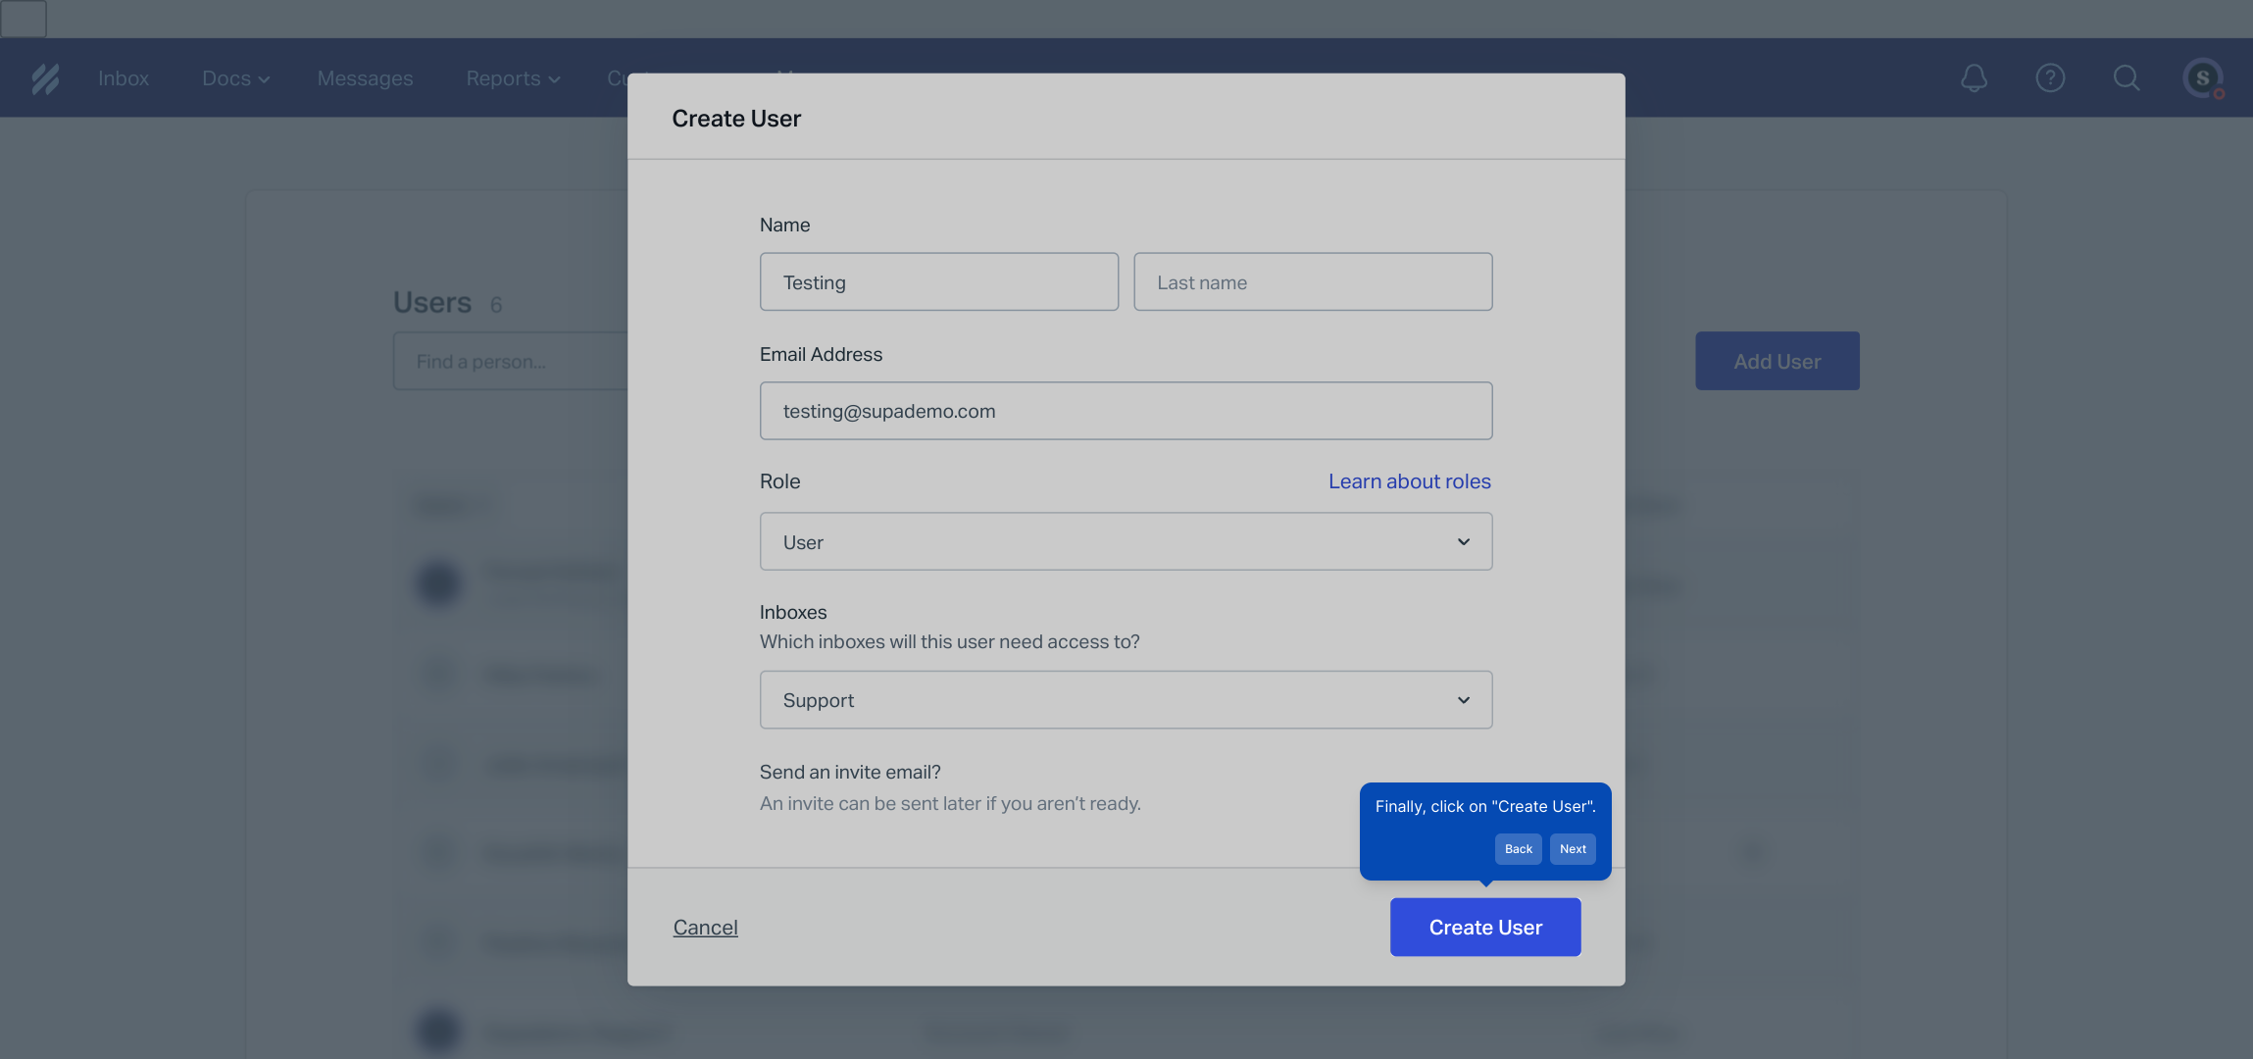2253x1059 pixels.
Task: Open the profile avatar menu
Action: tap(2203, 78)
